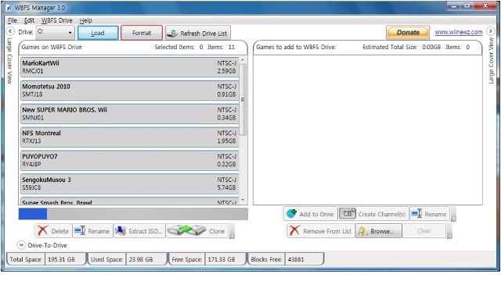Select New SUPER MARIO BROS. Wii entry

click(129, 113)
